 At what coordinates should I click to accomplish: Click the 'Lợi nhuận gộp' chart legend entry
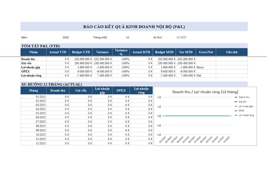pyautogui.click(x=244, y=106)
